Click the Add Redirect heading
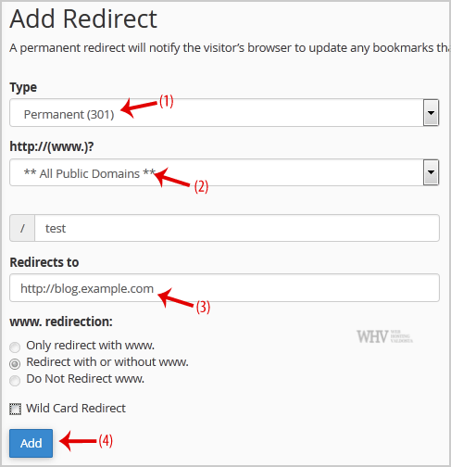This screenshot has width=451, height=467. [83, 19]
